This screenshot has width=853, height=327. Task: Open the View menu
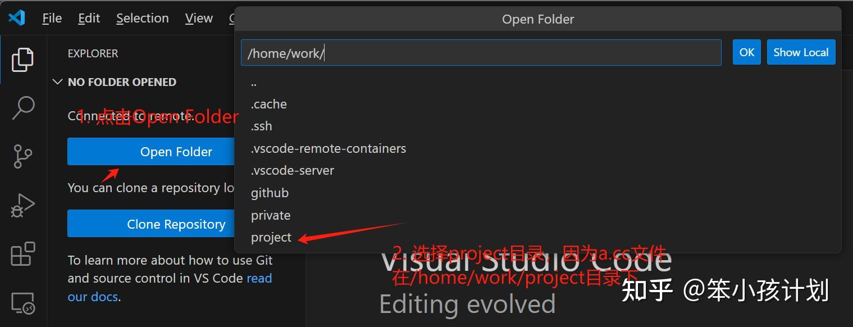[198, 17]
